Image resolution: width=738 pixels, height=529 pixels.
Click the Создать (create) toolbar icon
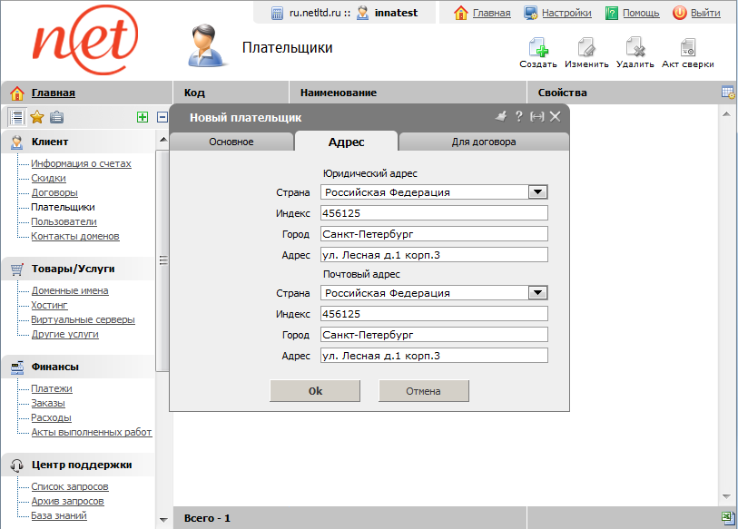537,48
